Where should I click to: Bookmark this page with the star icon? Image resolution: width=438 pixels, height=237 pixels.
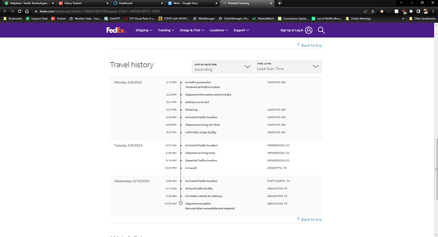pyautogui.click(x=373, y=11)
